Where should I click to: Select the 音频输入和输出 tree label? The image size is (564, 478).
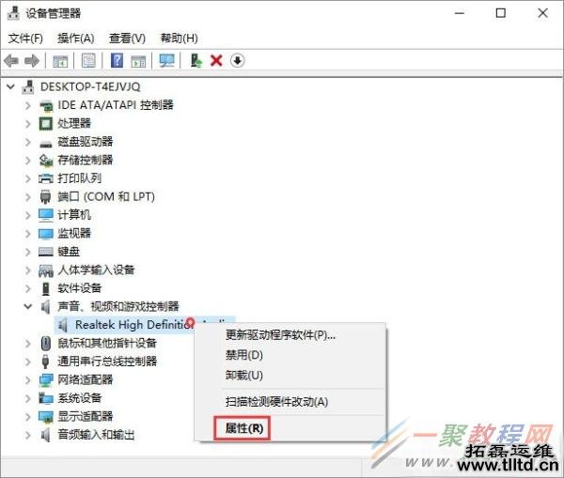(x=96, y=435)
